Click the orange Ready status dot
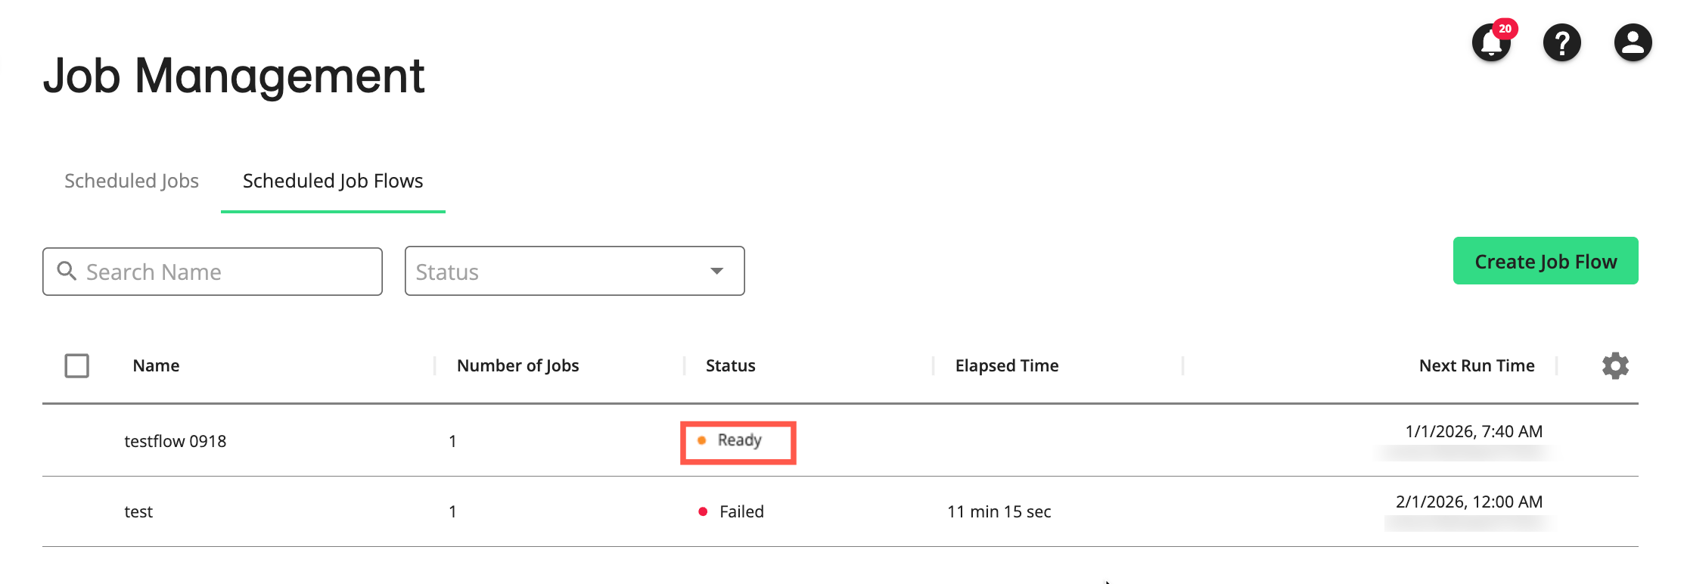1684x584 pixels. click(x=702, y=440)
